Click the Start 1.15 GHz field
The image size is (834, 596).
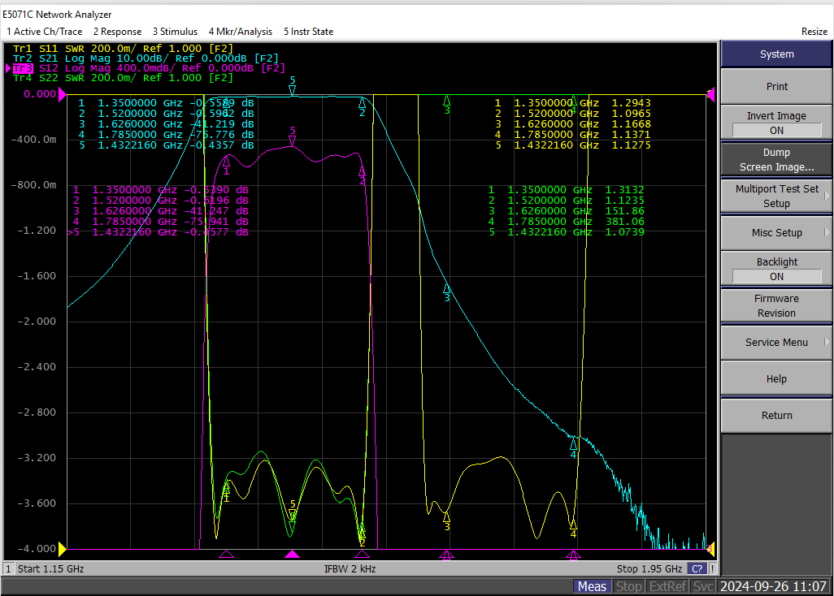coord(51,569)
